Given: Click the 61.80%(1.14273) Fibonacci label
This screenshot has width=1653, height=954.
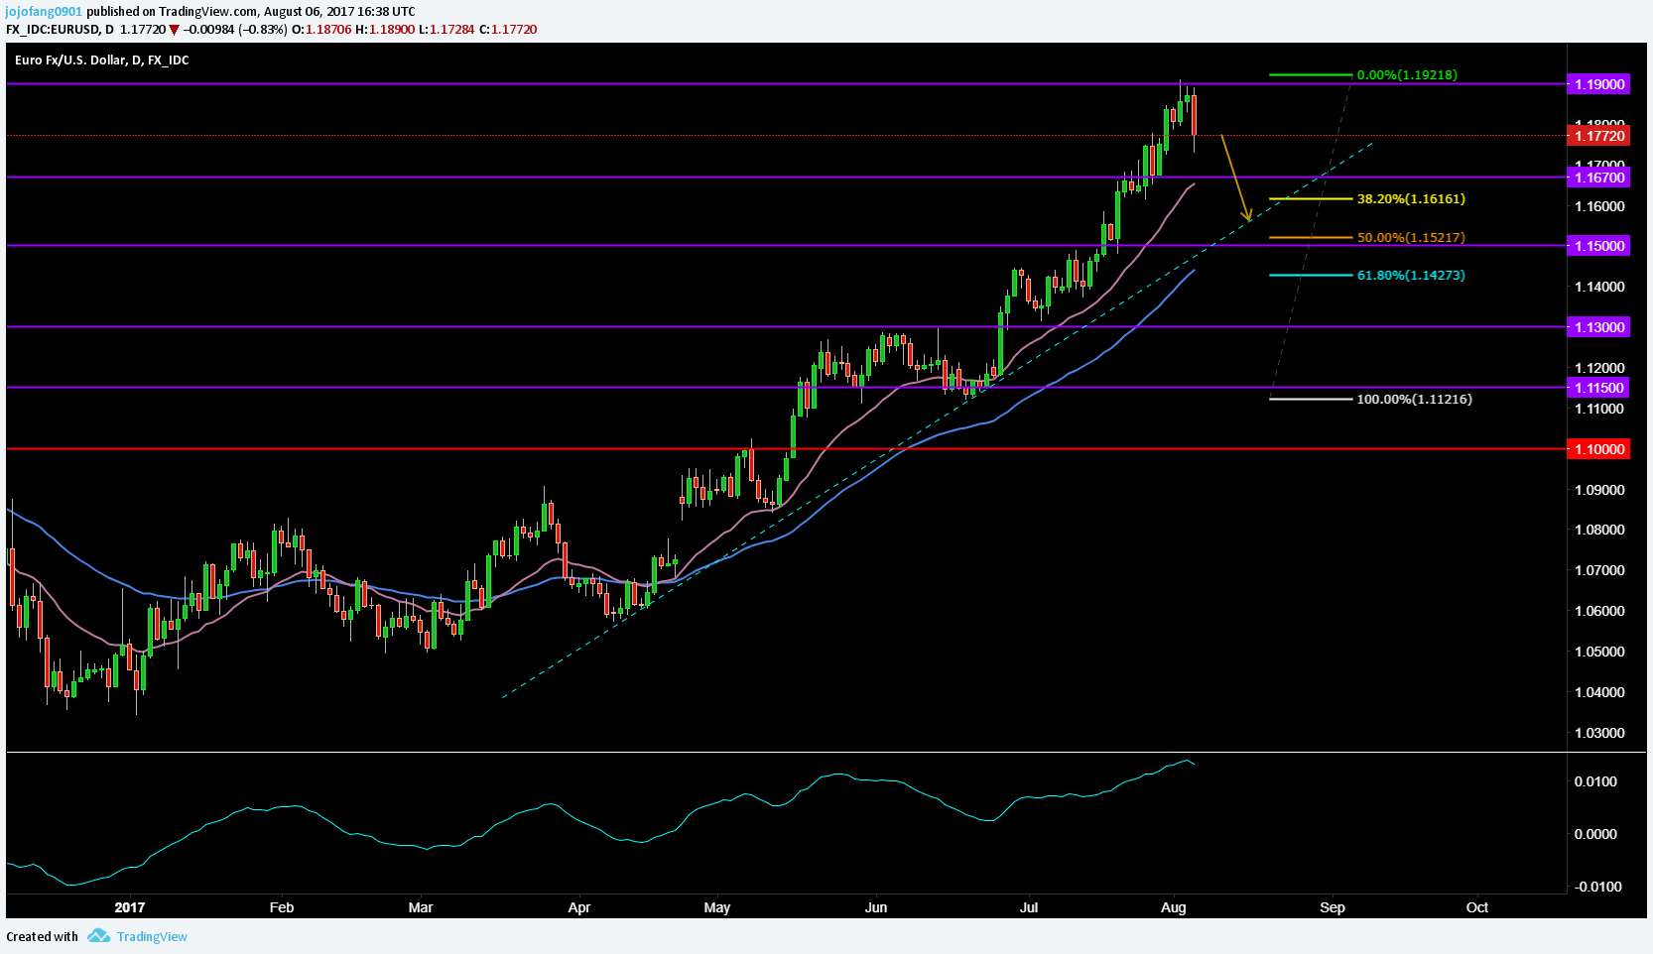Looking at the screenshot, I should pos(1411,276).
